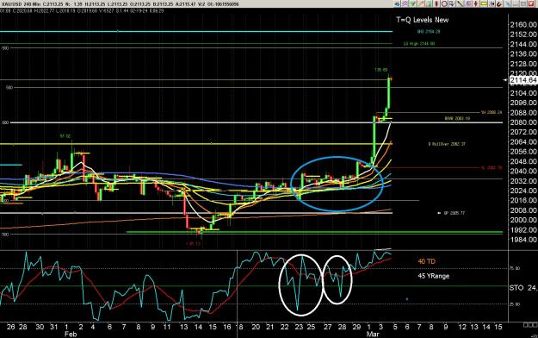Click the current price tag 2114.64
Viewport: 538px width, 338px height.
click(x=523, y=80)
